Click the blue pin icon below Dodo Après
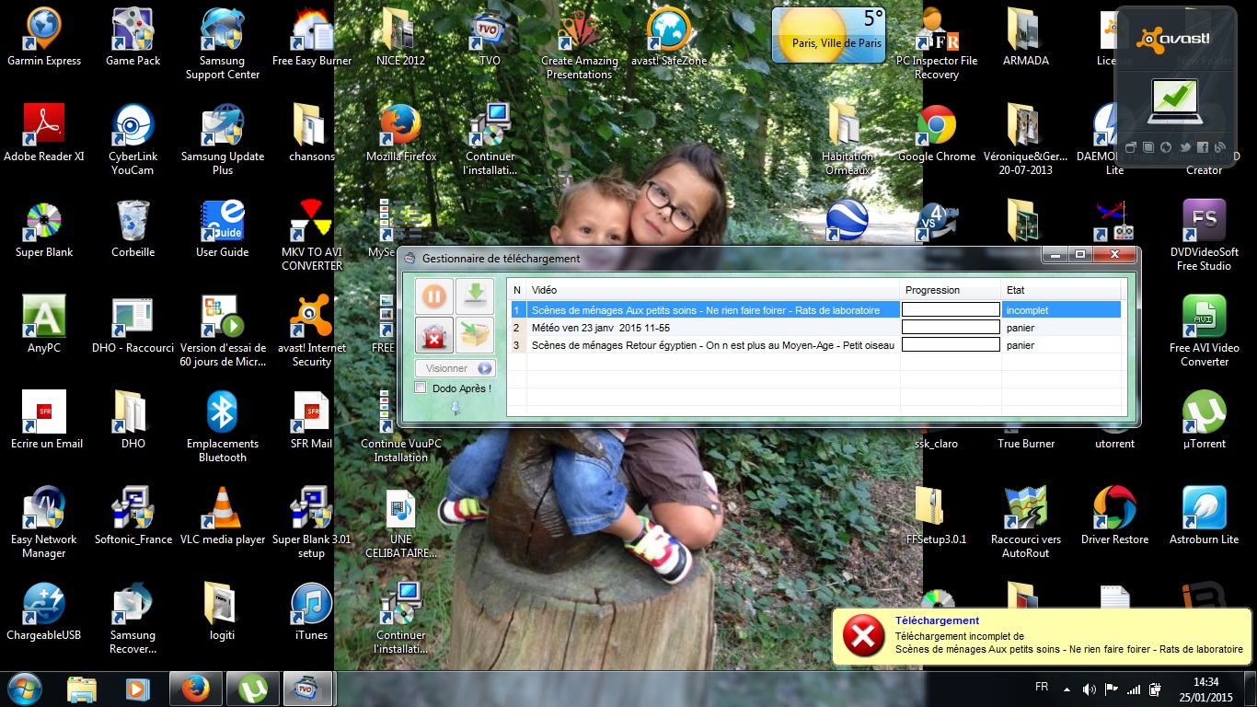 (x=455, y=409)
